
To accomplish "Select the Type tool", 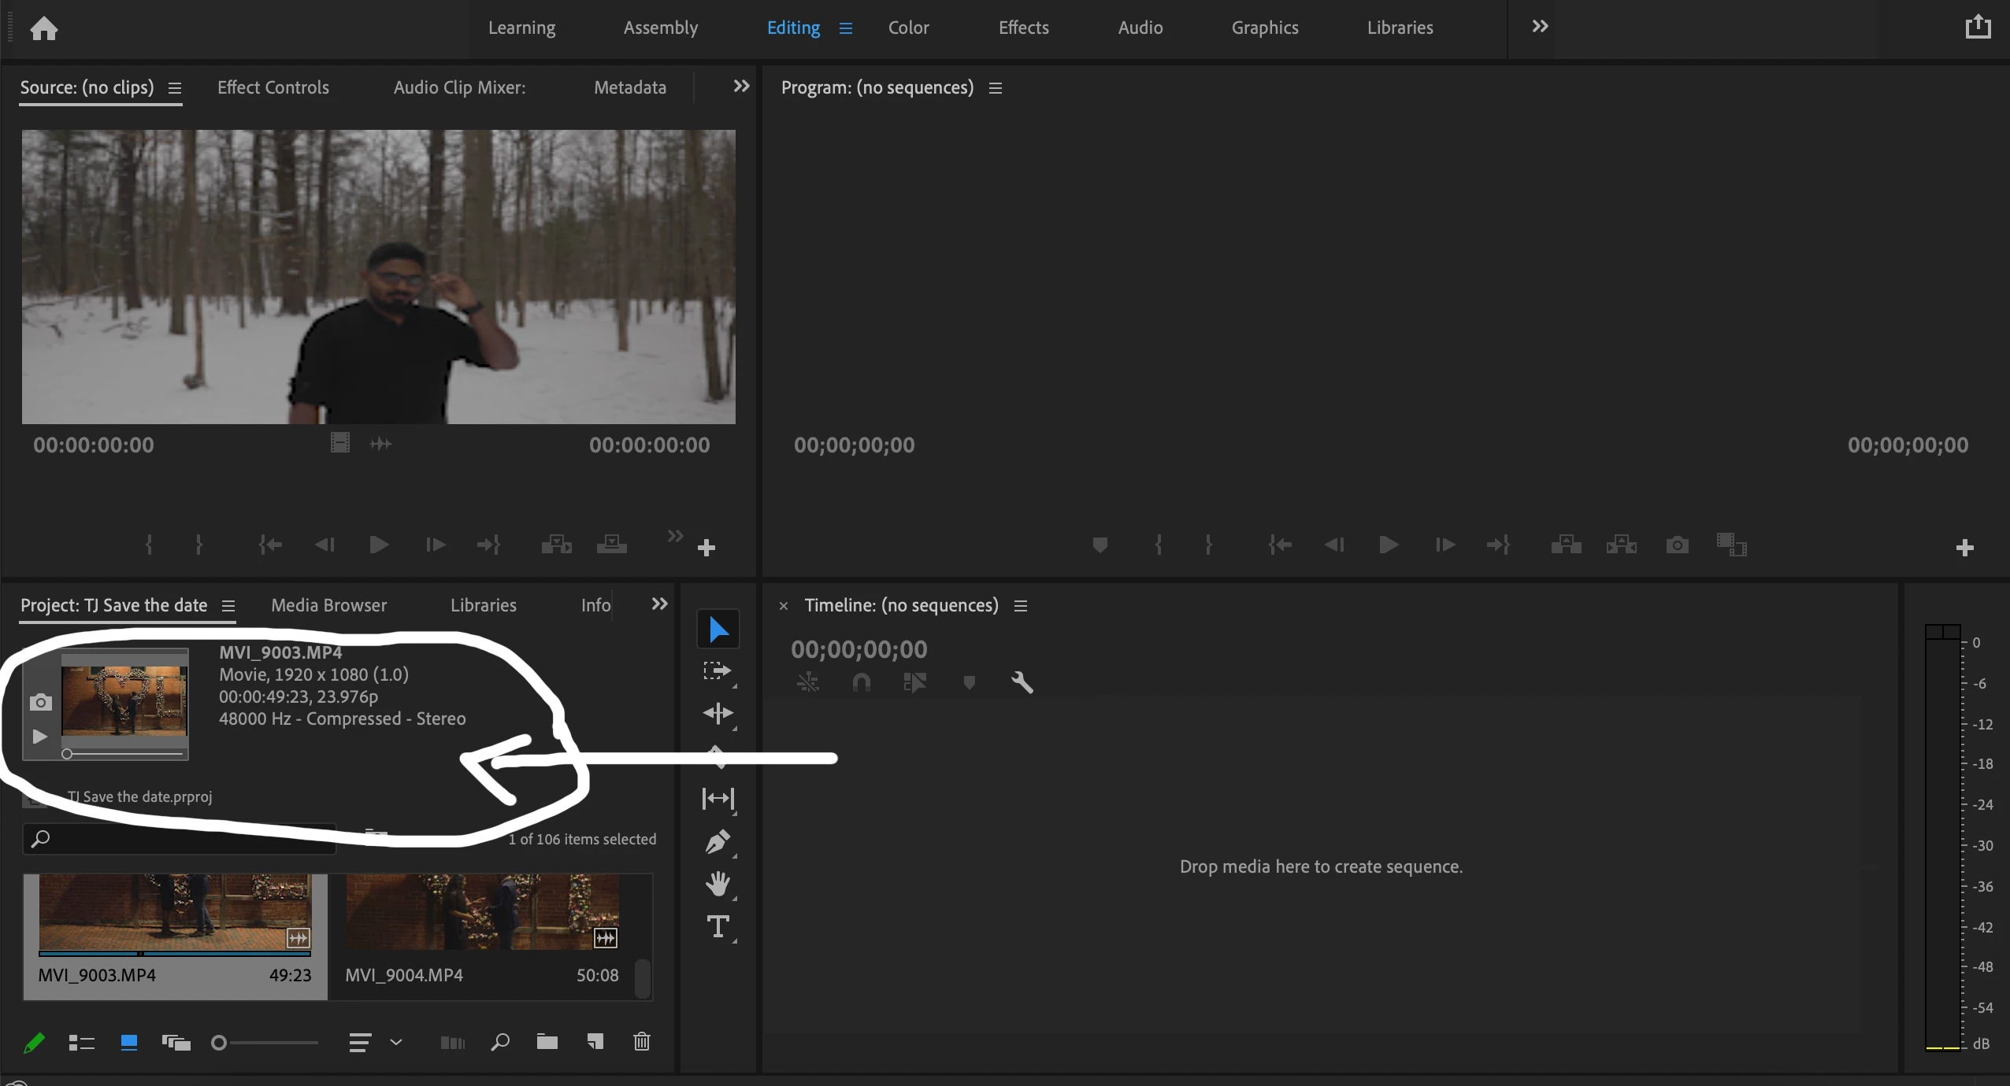I will [718, 926].
